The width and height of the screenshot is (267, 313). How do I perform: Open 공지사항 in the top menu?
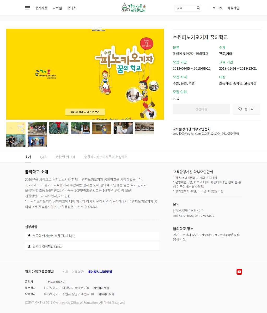[41, 8]
